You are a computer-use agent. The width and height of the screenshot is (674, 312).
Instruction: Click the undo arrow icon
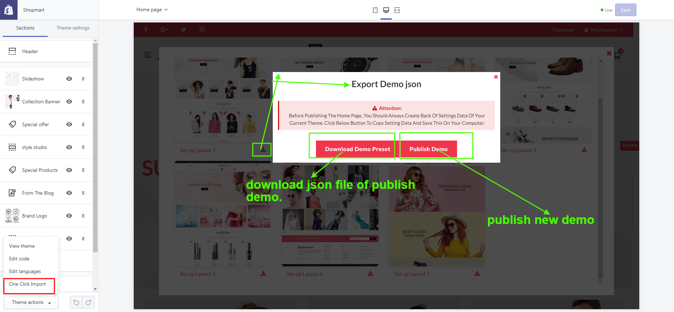click(x=76, y=303)
